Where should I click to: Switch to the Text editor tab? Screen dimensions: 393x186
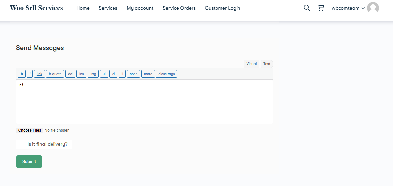(267, 64)
